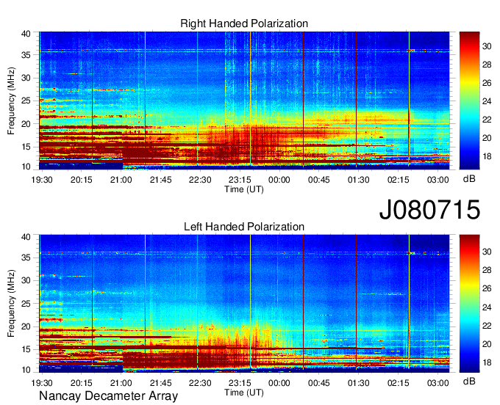Screen dimensions: 500x405
Task: Click the Left Handed Polarization spectrogram image
Action: coord(244,304)
